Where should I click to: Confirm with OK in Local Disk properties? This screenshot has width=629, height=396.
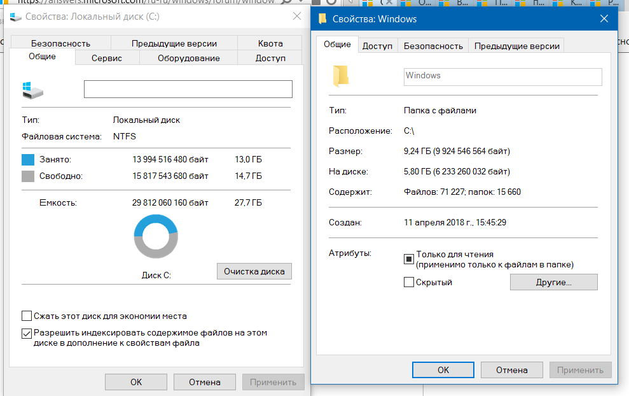pyautogui.click(x=136, y=382)
